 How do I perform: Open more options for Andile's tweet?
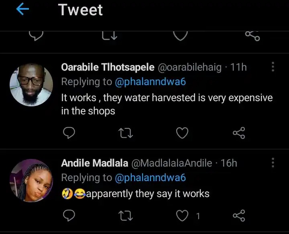coord(273,163)
